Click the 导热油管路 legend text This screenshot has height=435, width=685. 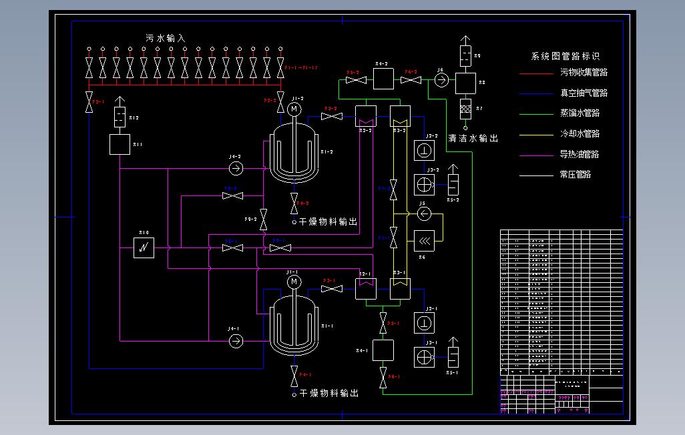pyautogui.click(x=580, y=154)
